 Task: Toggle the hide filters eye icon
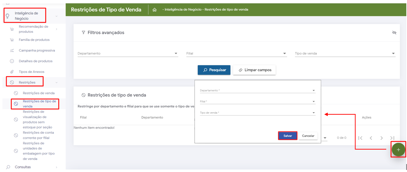click(394, 32)
